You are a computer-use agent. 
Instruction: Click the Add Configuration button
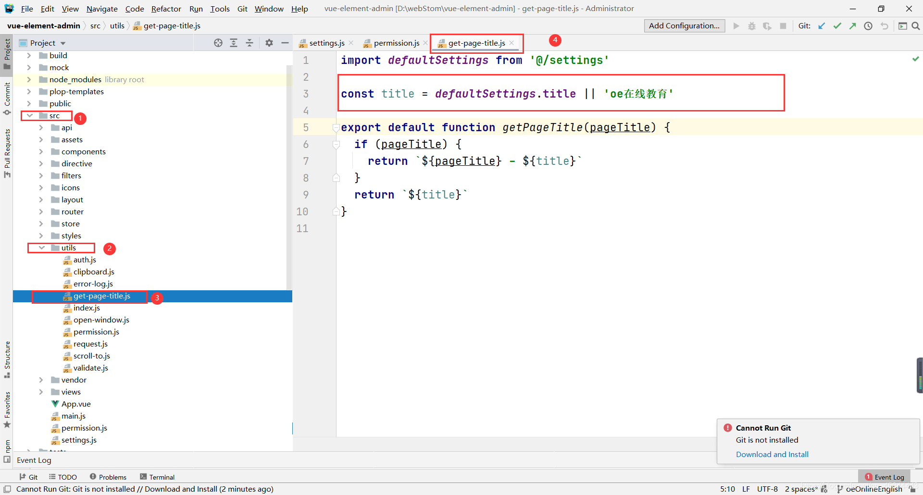(684, 26)
